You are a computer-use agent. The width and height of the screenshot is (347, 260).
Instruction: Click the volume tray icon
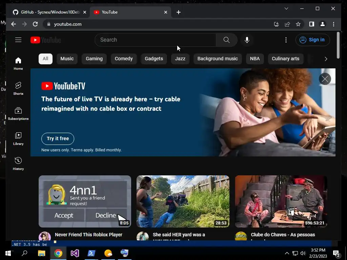click(x=303, y=253)
